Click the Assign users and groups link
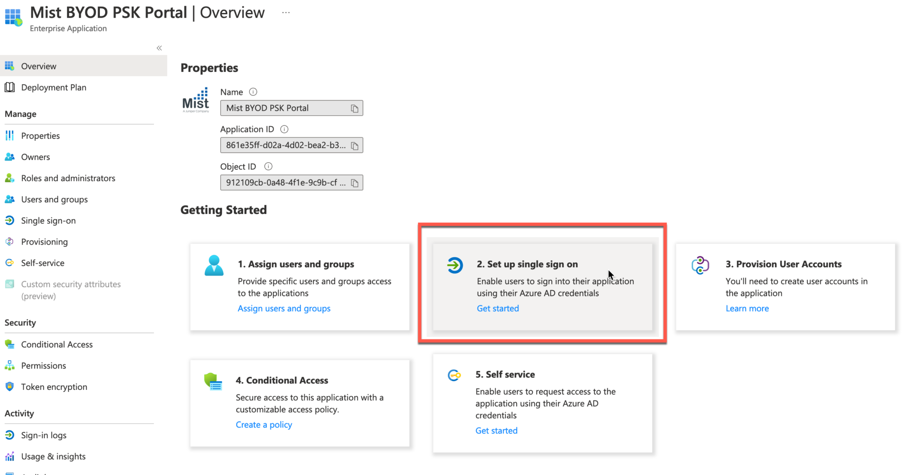The height and width of the screenshot is (475, 909). coord(284,308)
